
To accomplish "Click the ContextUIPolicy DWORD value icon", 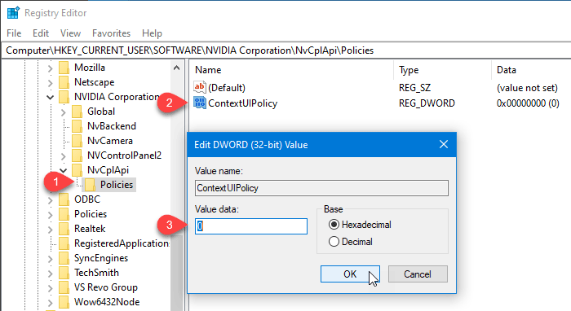I will pos(200,103).
